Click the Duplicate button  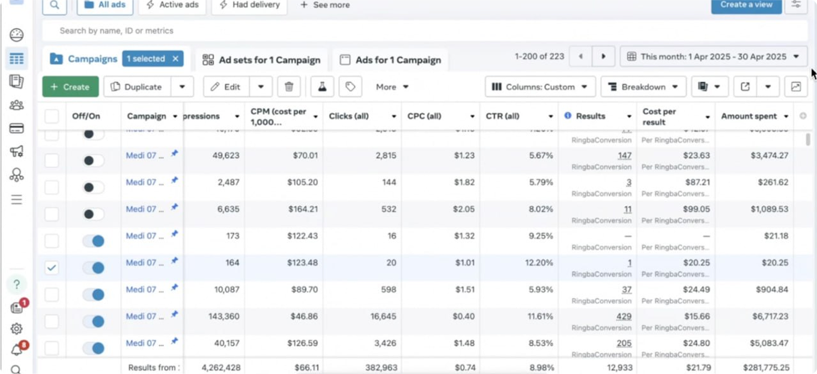(137, 87)
